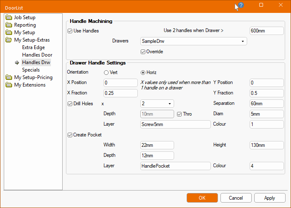
Task: Click the Reporting folder icon
Action: point(9,25)
